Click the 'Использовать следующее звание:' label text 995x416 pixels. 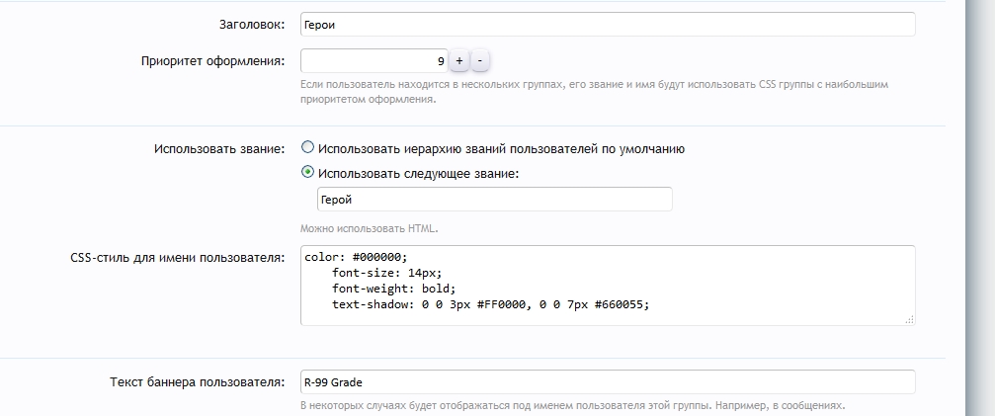(419, 174)
